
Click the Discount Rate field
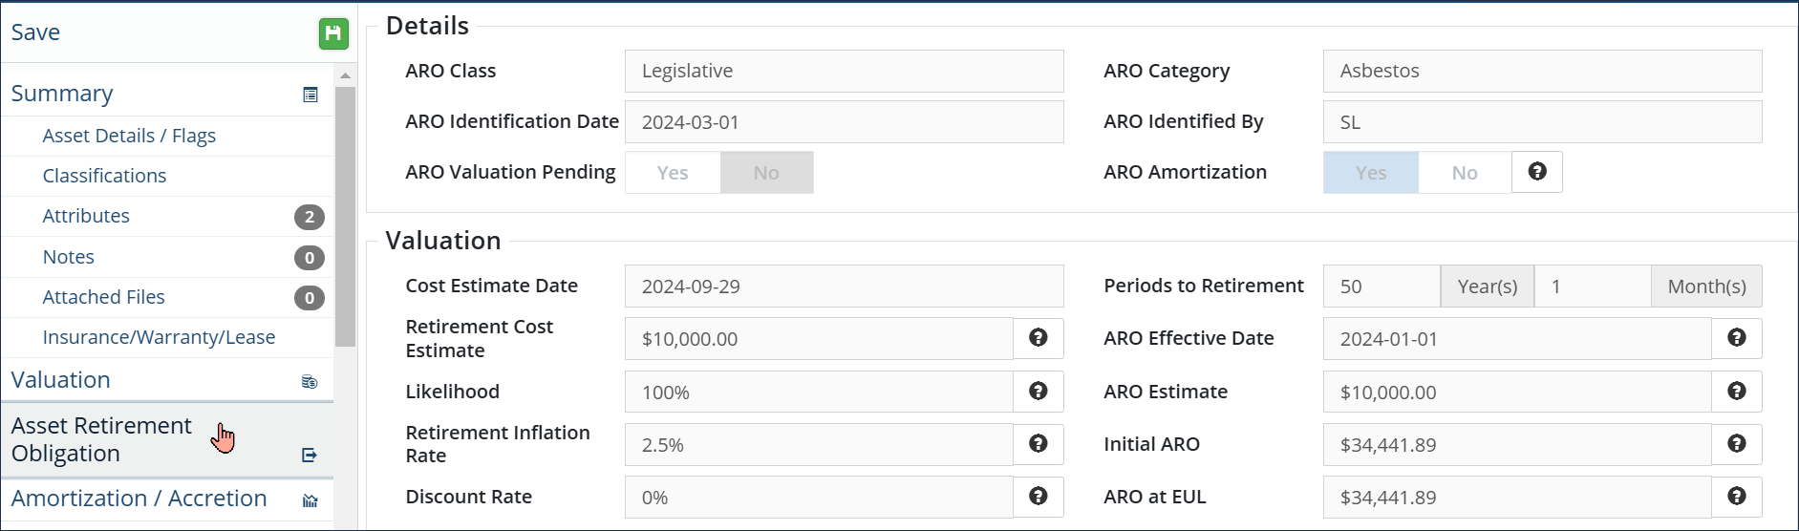818,498
